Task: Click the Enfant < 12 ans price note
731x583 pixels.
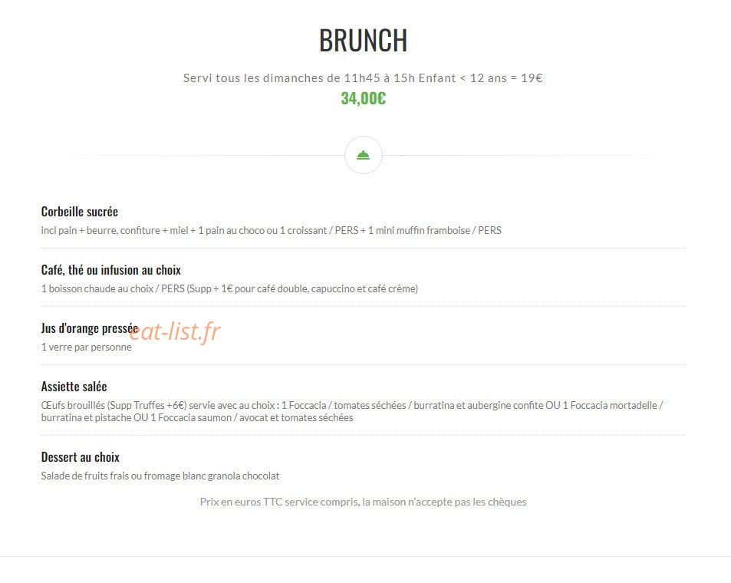Action: (x=481, y=78)
